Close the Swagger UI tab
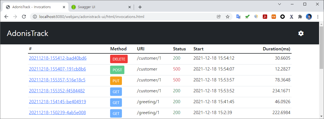Image resolution: width=324 pixels, height=119 pixels. pos(130,7)
